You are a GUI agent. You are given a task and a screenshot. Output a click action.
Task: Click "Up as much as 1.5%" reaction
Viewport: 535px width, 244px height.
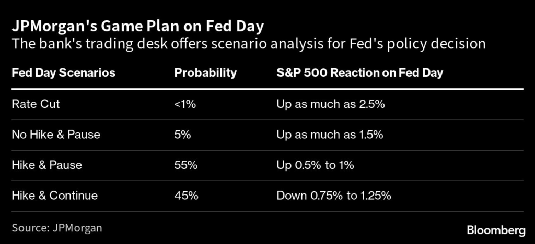tap(330, 135)
